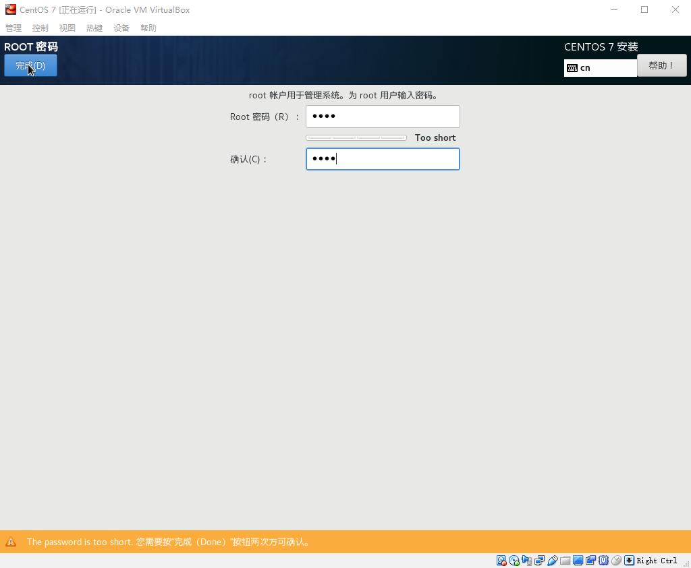Click the Right Ctrl host key label
This screenshot has width=691, height=568.
click(x=657, y=561)
